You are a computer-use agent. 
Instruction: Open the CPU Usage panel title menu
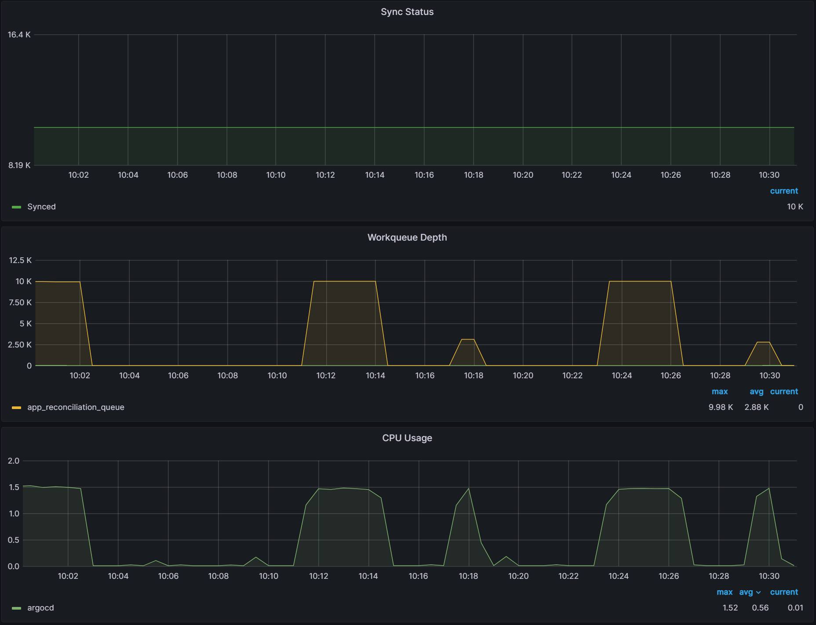pyautogui.click(x=407, y=438)
